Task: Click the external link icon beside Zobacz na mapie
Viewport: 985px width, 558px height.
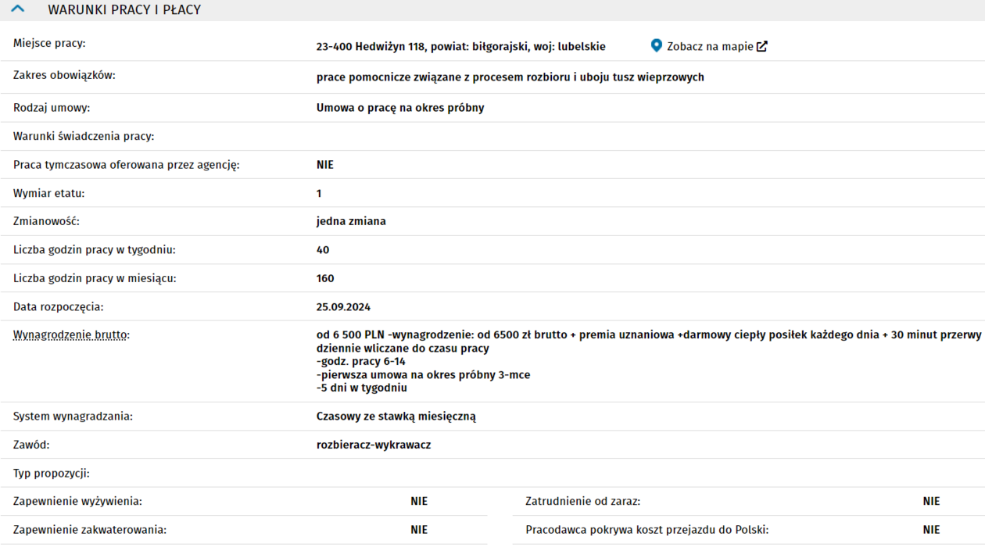Action: [x=762, y=46]
